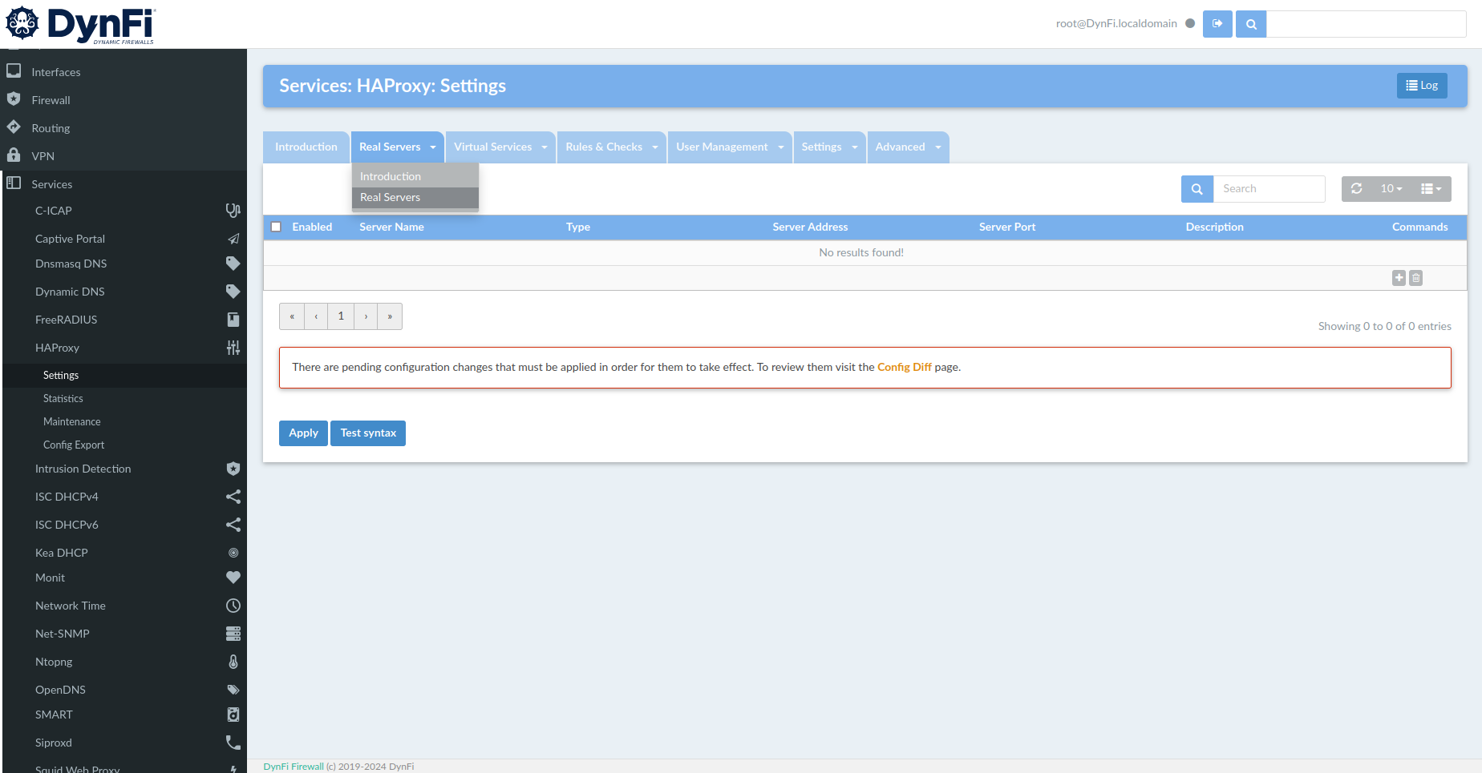Viewport: 1482px width, 773px height.
Task: Sort by Server Port column header
Action: 1007,227
